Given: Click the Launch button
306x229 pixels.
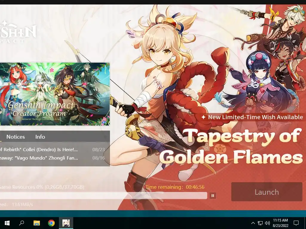Looking at the screenshot, I should (267, 192).
